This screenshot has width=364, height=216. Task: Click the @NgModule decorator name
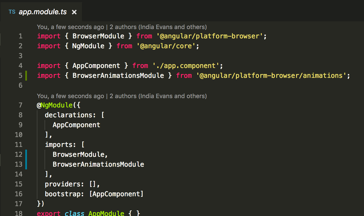56,105
